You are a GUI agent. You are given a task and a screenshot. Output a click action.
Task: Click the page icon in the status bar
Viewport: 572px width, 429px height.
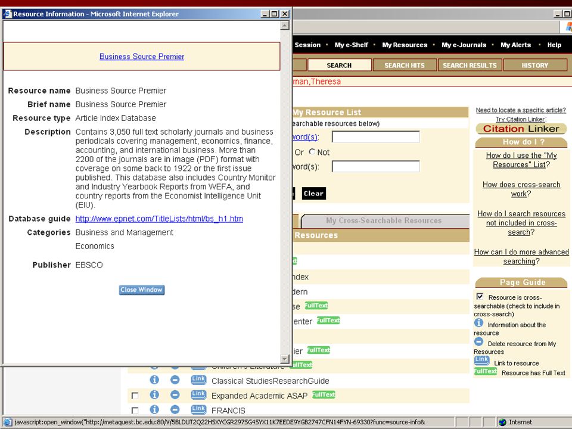click(x=8, y=422)
